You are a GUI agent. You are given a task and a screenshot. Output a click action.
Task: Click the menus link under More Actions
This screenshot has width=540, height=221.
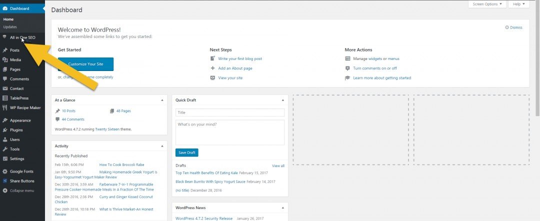393,59
